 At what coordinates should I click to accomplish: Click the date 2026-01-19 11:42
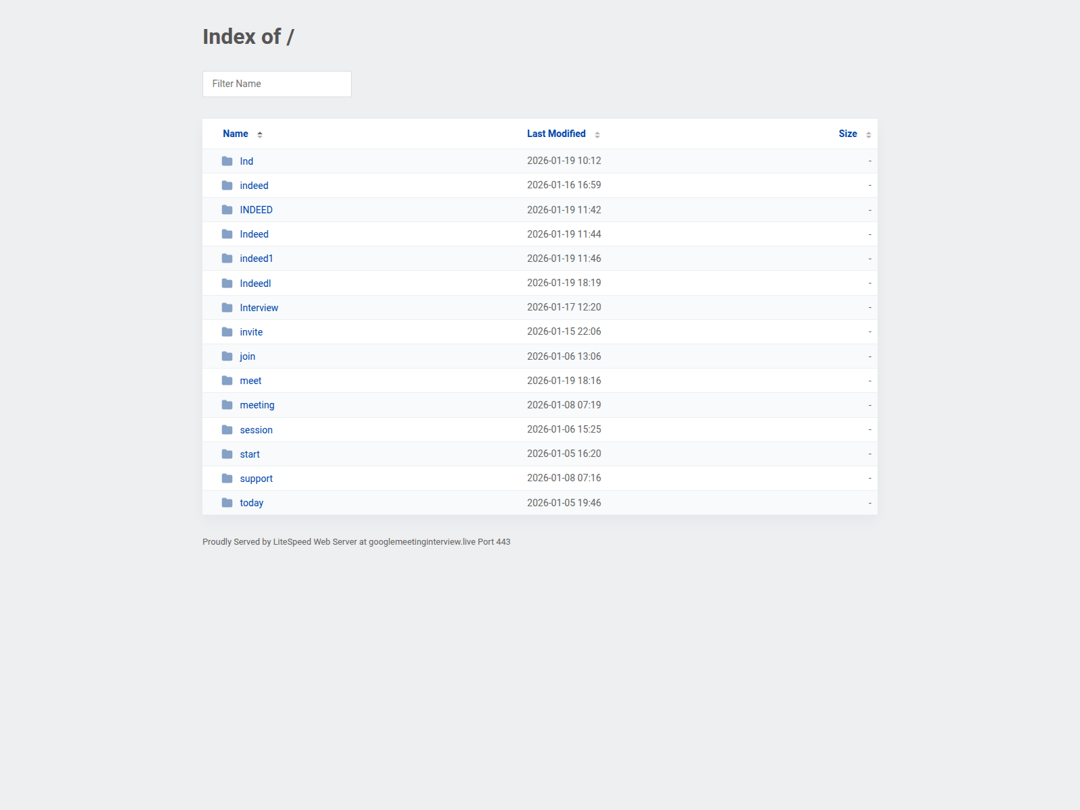(x=564, y=210)
